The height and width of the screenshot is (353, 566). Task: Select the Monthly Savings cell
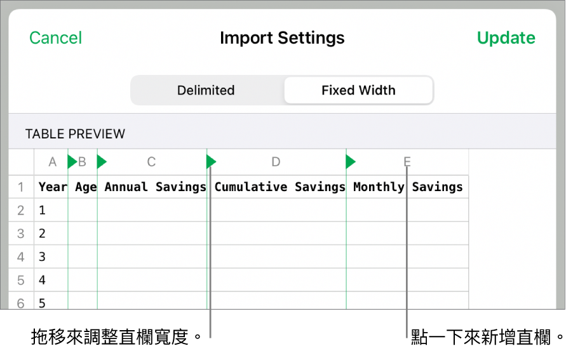(x=408, y=187)
